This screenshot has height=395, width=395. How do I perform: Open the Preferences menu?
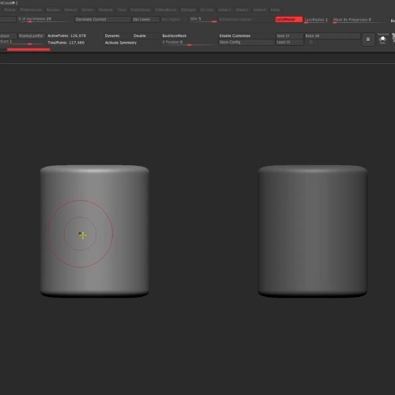click(31, 9)
